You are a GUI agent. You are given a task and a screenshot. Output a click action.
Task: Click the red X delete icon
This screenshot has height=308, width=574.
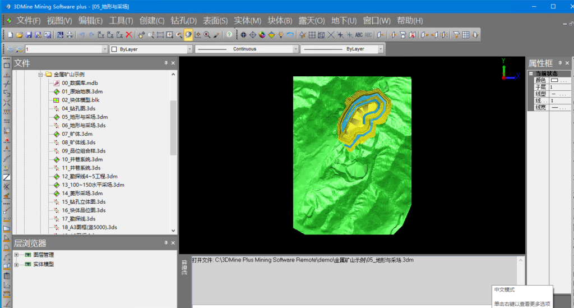pos(129,35)
